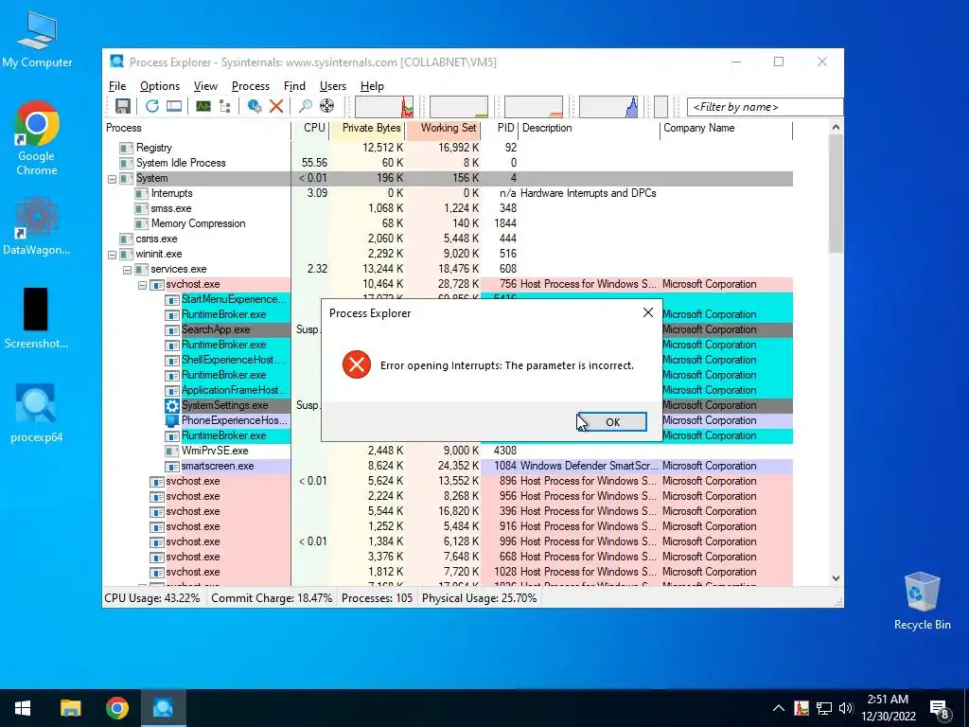969x727 pixels.
Task: Select the smartscreen.exe process row
Action: [448, 466]
